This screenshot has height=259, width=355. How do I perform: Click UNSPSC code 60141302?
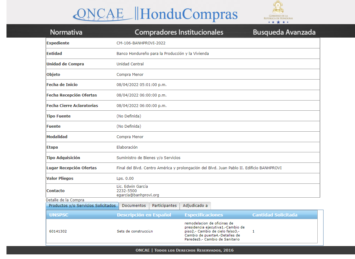(58, 231)
